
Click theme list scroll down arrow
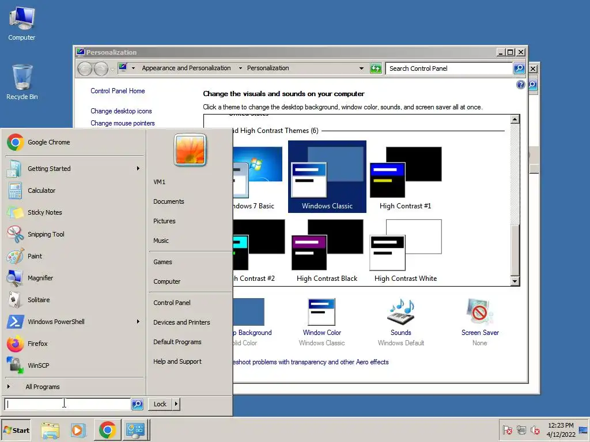tap(515, 281)
